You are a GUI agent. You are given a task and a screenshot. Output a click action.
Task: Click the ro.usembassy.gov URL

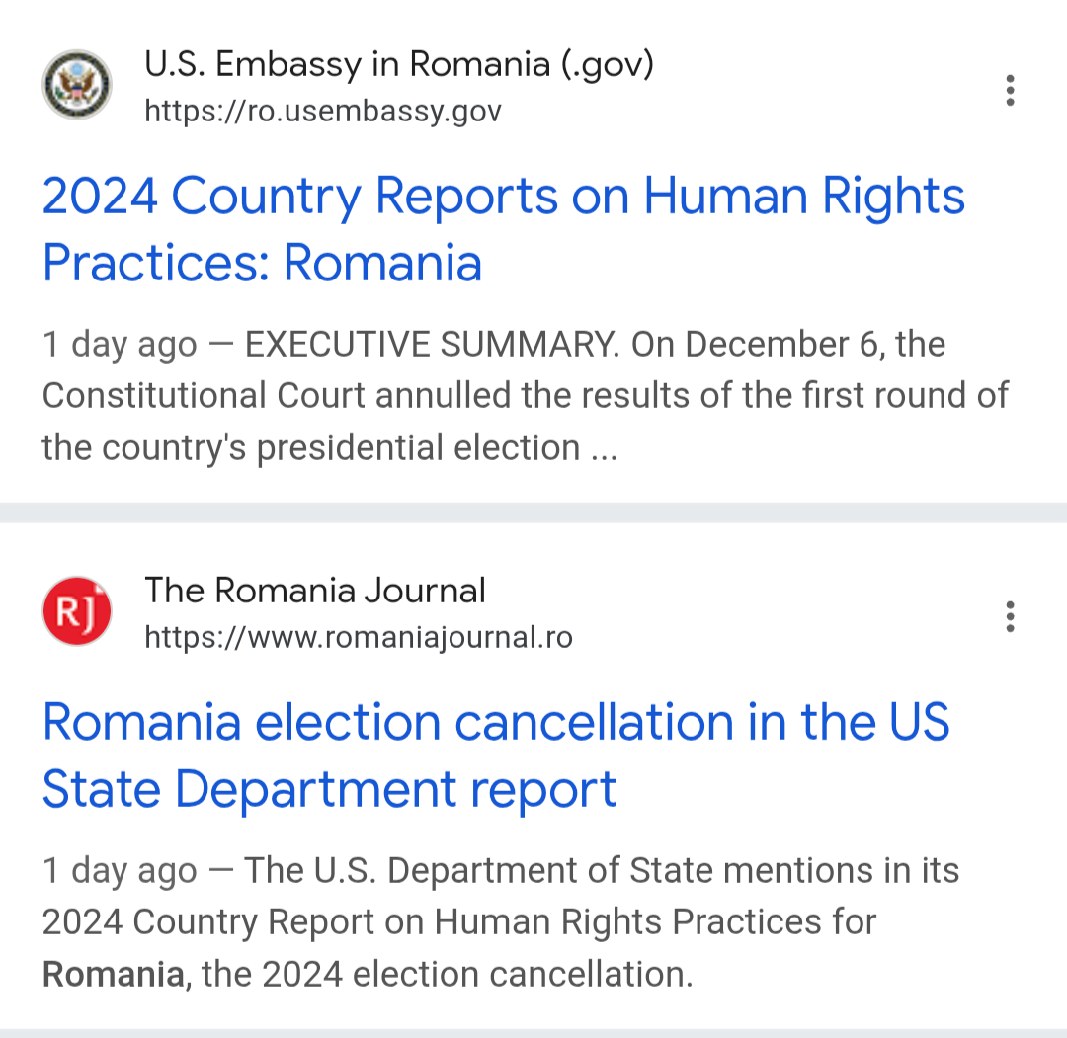tap(322, 111)
